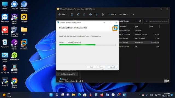
Task: Click Share icon in Explorer toolbar
Action: coord(97,14)
